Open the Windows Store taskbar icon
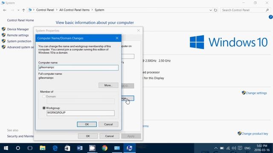 click(67, 148)
